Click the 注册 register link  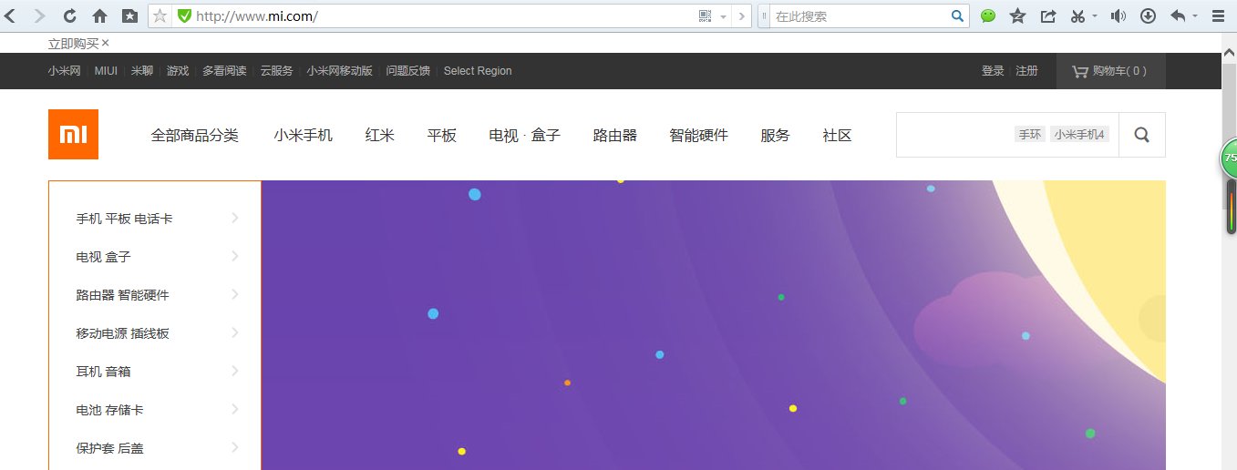pyautogui.click(x=1026, y=71)
